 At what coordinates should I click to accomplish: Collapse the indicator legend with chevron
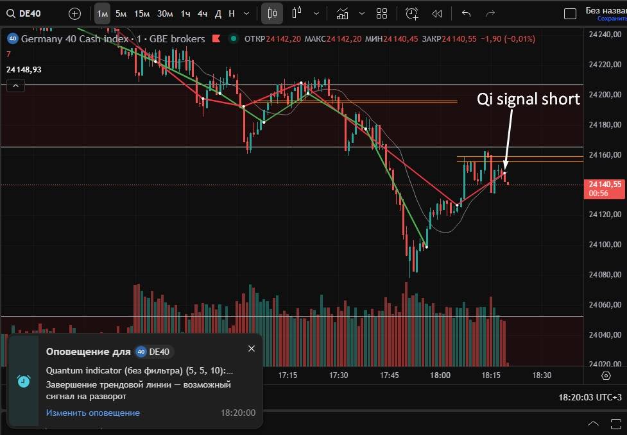click(15, 85)
